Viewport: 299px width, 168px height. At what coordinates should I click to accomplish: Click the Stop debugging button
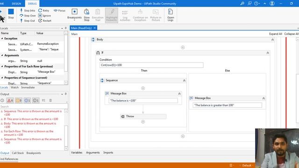tap(11, 14)
